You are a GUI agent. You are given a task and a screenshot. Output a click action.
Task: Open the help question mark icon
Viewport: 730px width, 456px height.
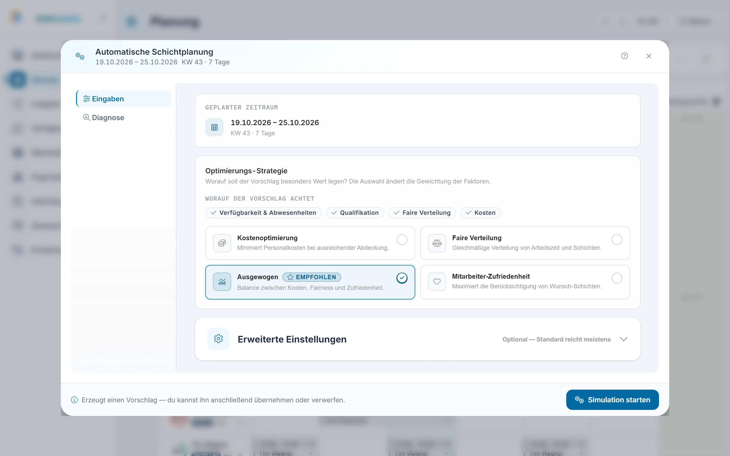pyautogui.click(x=624, y=56)
